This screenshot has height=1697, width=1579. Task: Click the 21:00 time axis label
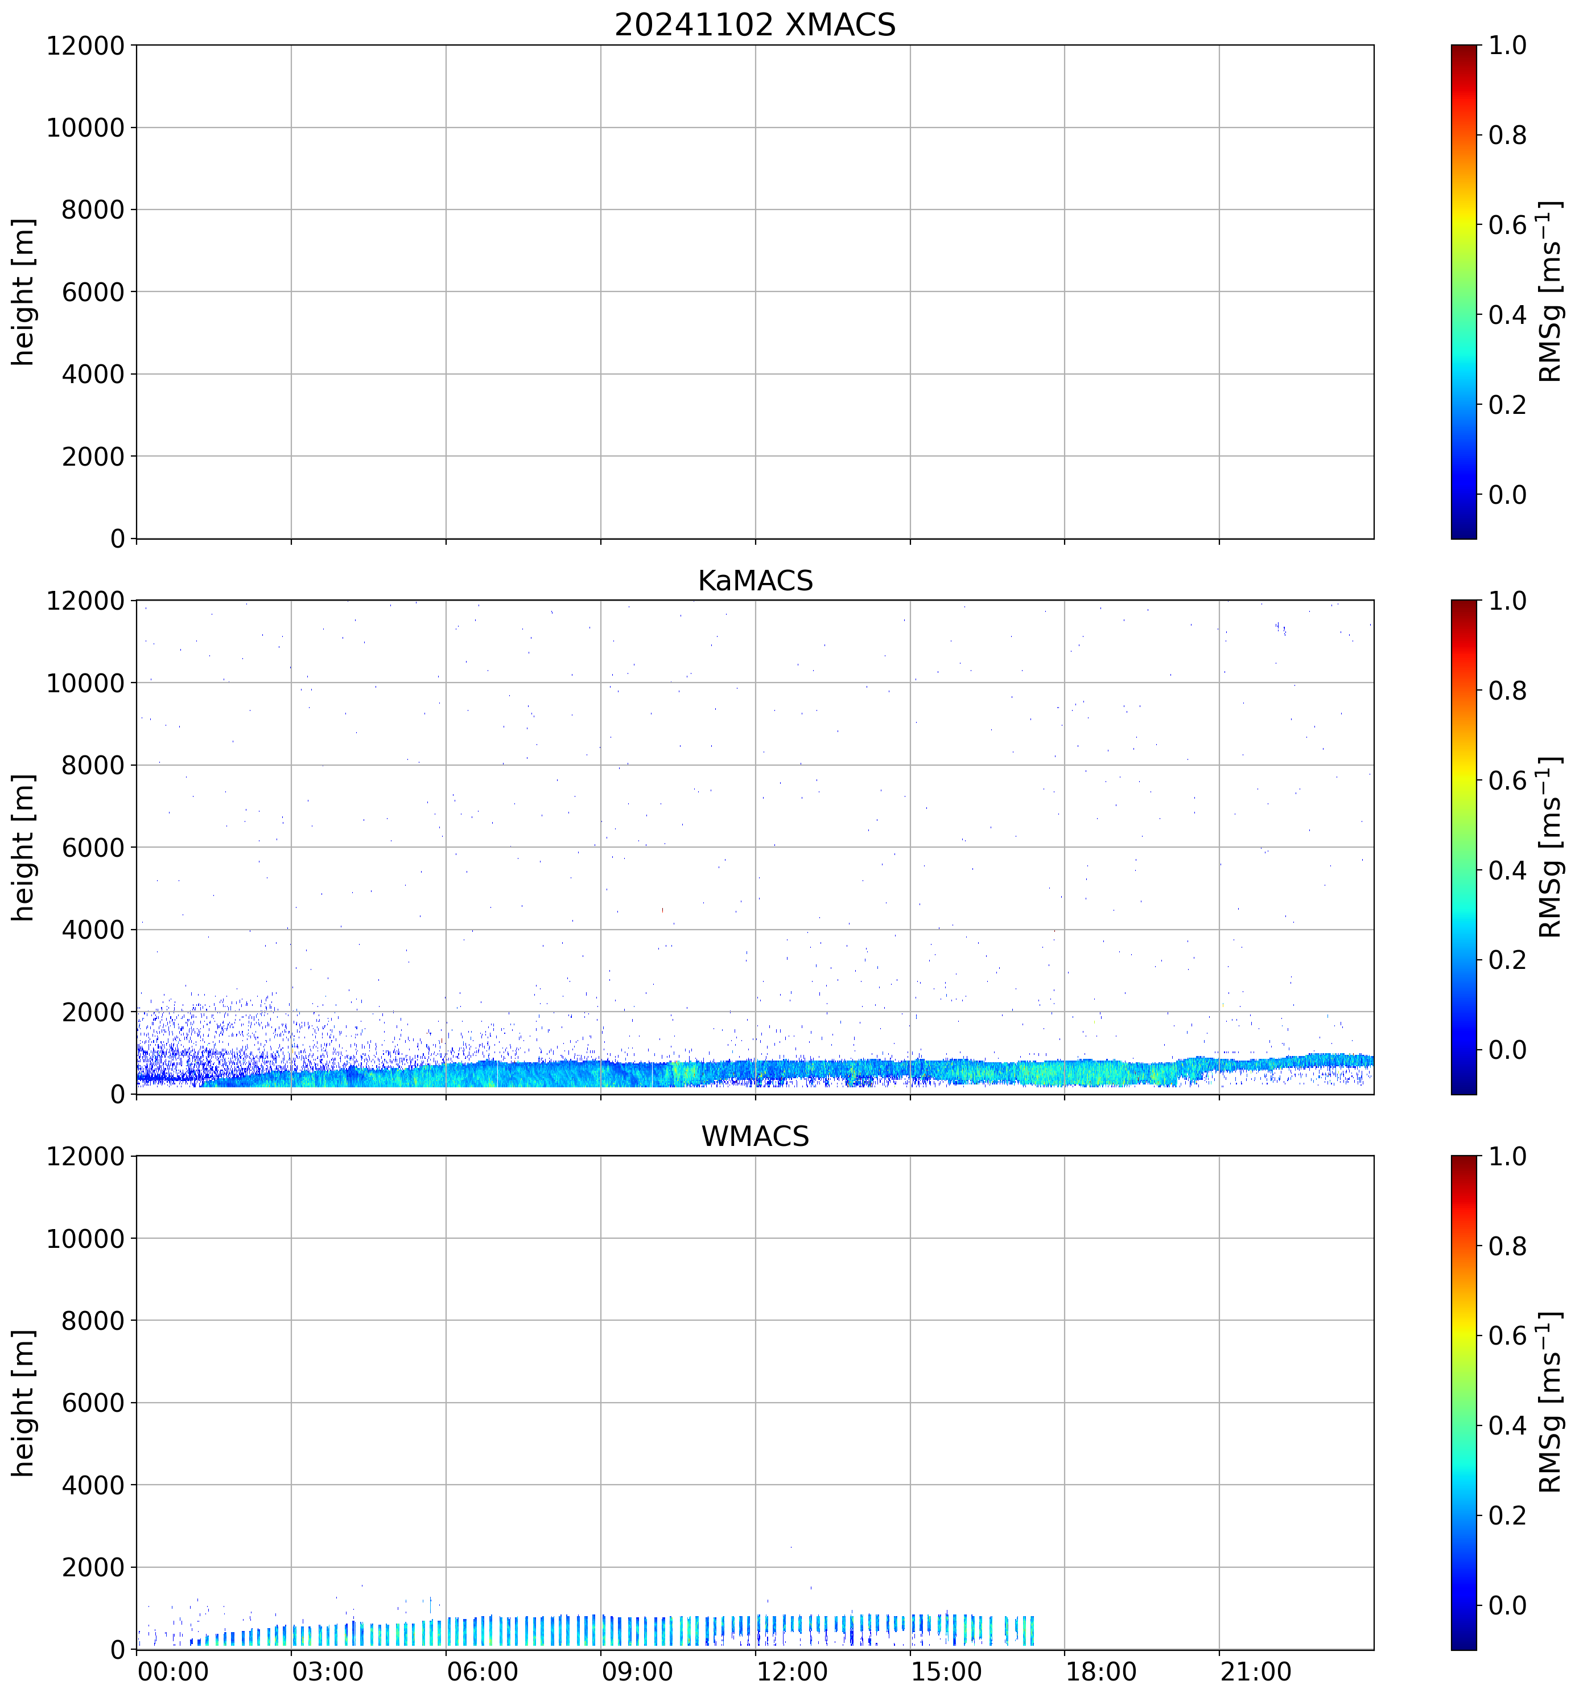(x=1255, y=1671)
